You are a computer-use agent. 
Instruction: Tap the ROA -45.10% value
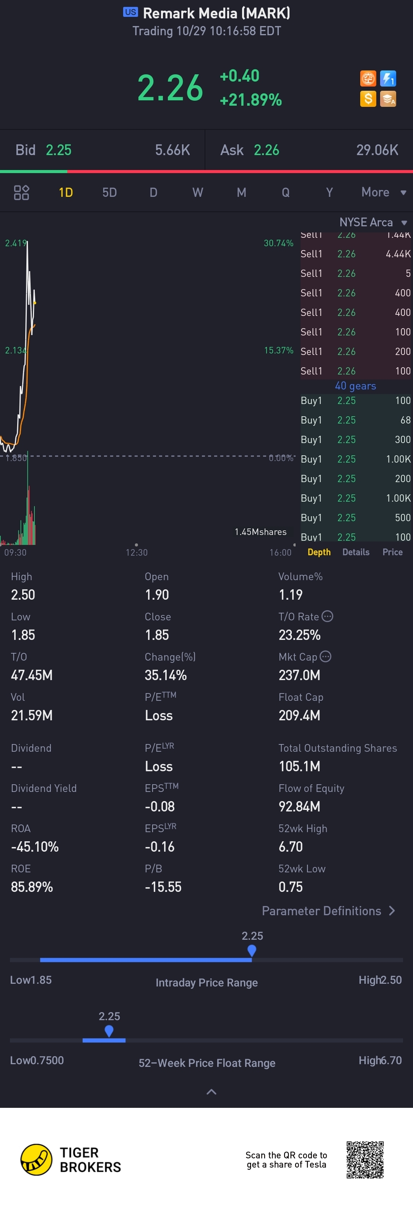(35, 846)
